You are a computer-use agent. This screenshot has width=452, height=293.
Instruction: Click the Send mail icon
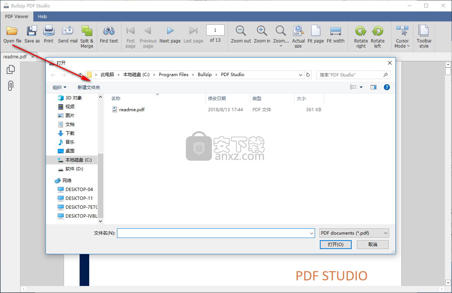point(68,31)
